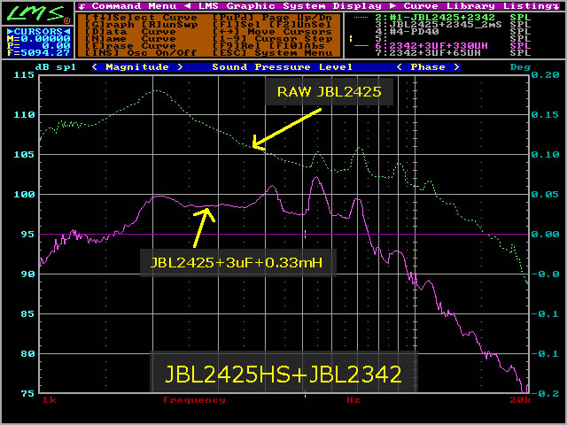Click the CURSORS panel header

point(38,32)
